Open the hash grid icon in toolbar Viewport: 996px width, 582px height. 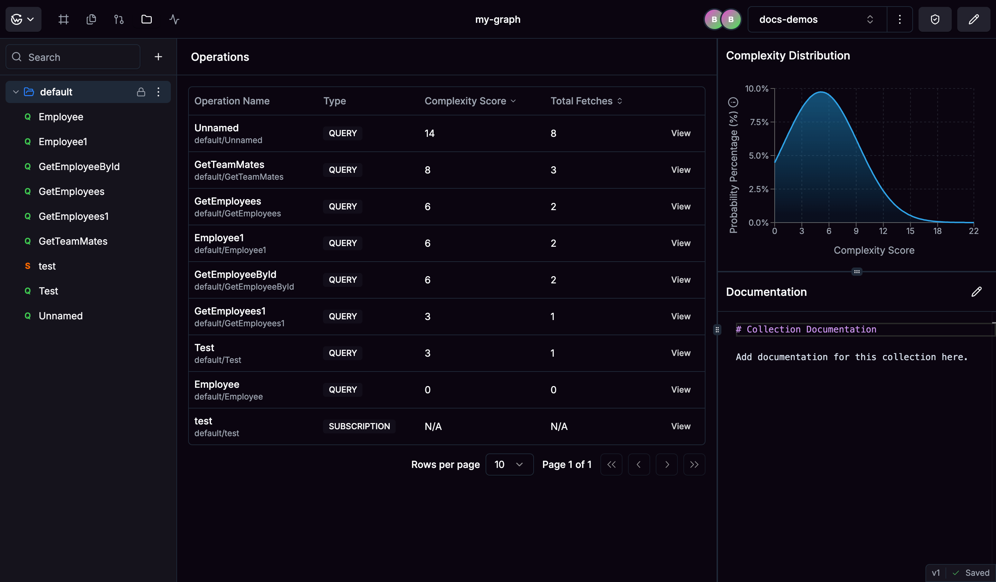click(64, 19)
